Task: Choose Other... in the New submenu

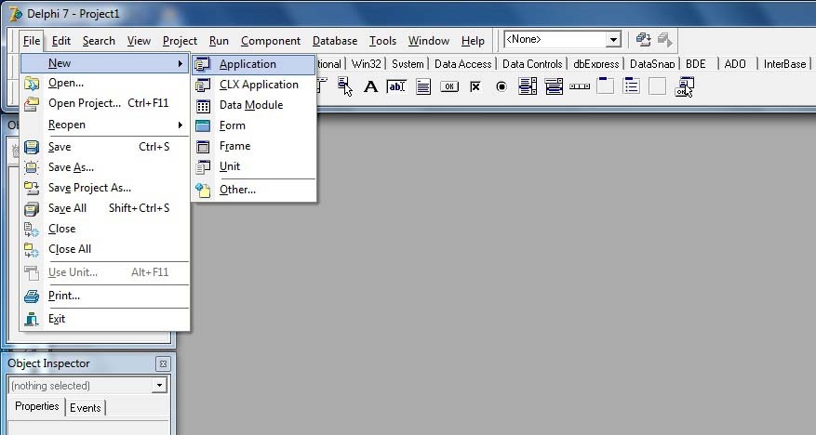Action: point(254,190)
